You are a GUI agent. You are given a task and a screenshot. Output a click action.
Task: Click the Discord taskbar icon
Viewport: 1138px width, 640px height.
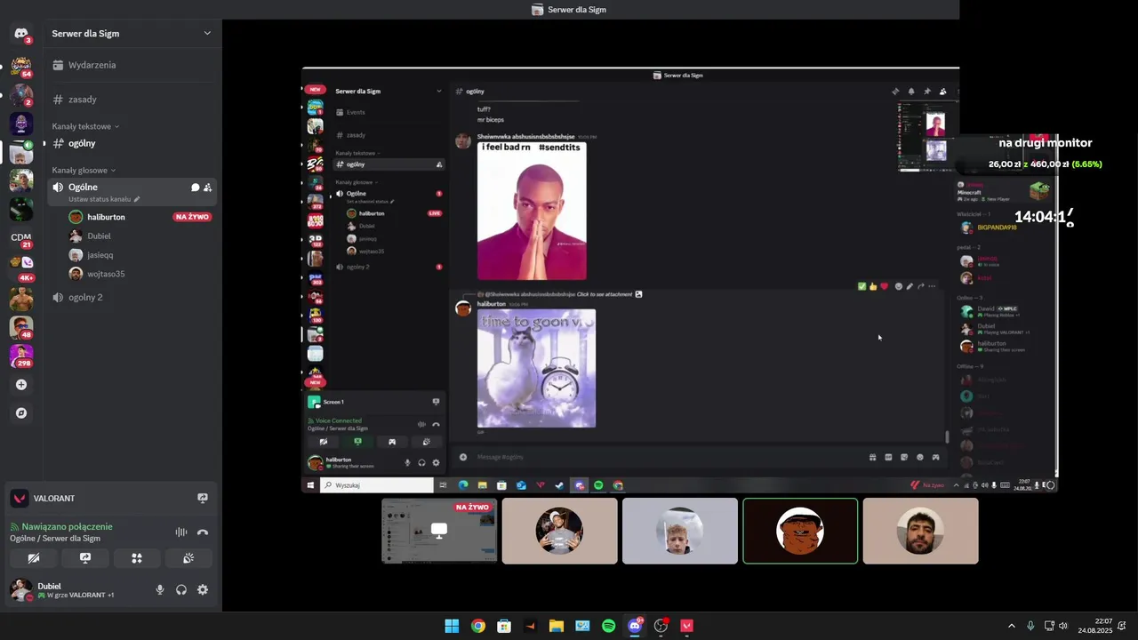point(635,626)
